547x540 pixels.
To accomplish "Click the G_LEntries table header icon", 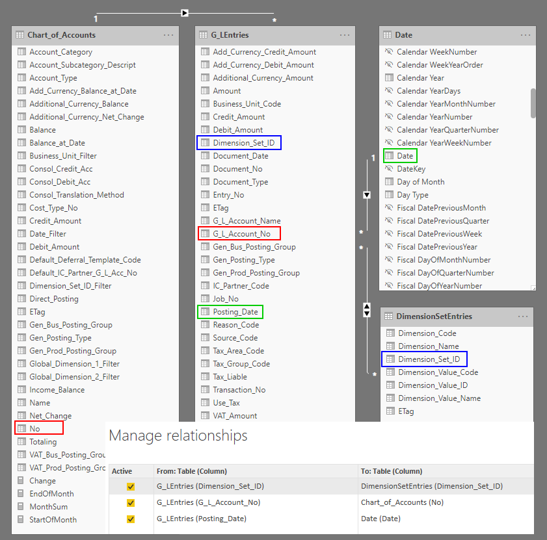I will (x=204, y=35).
